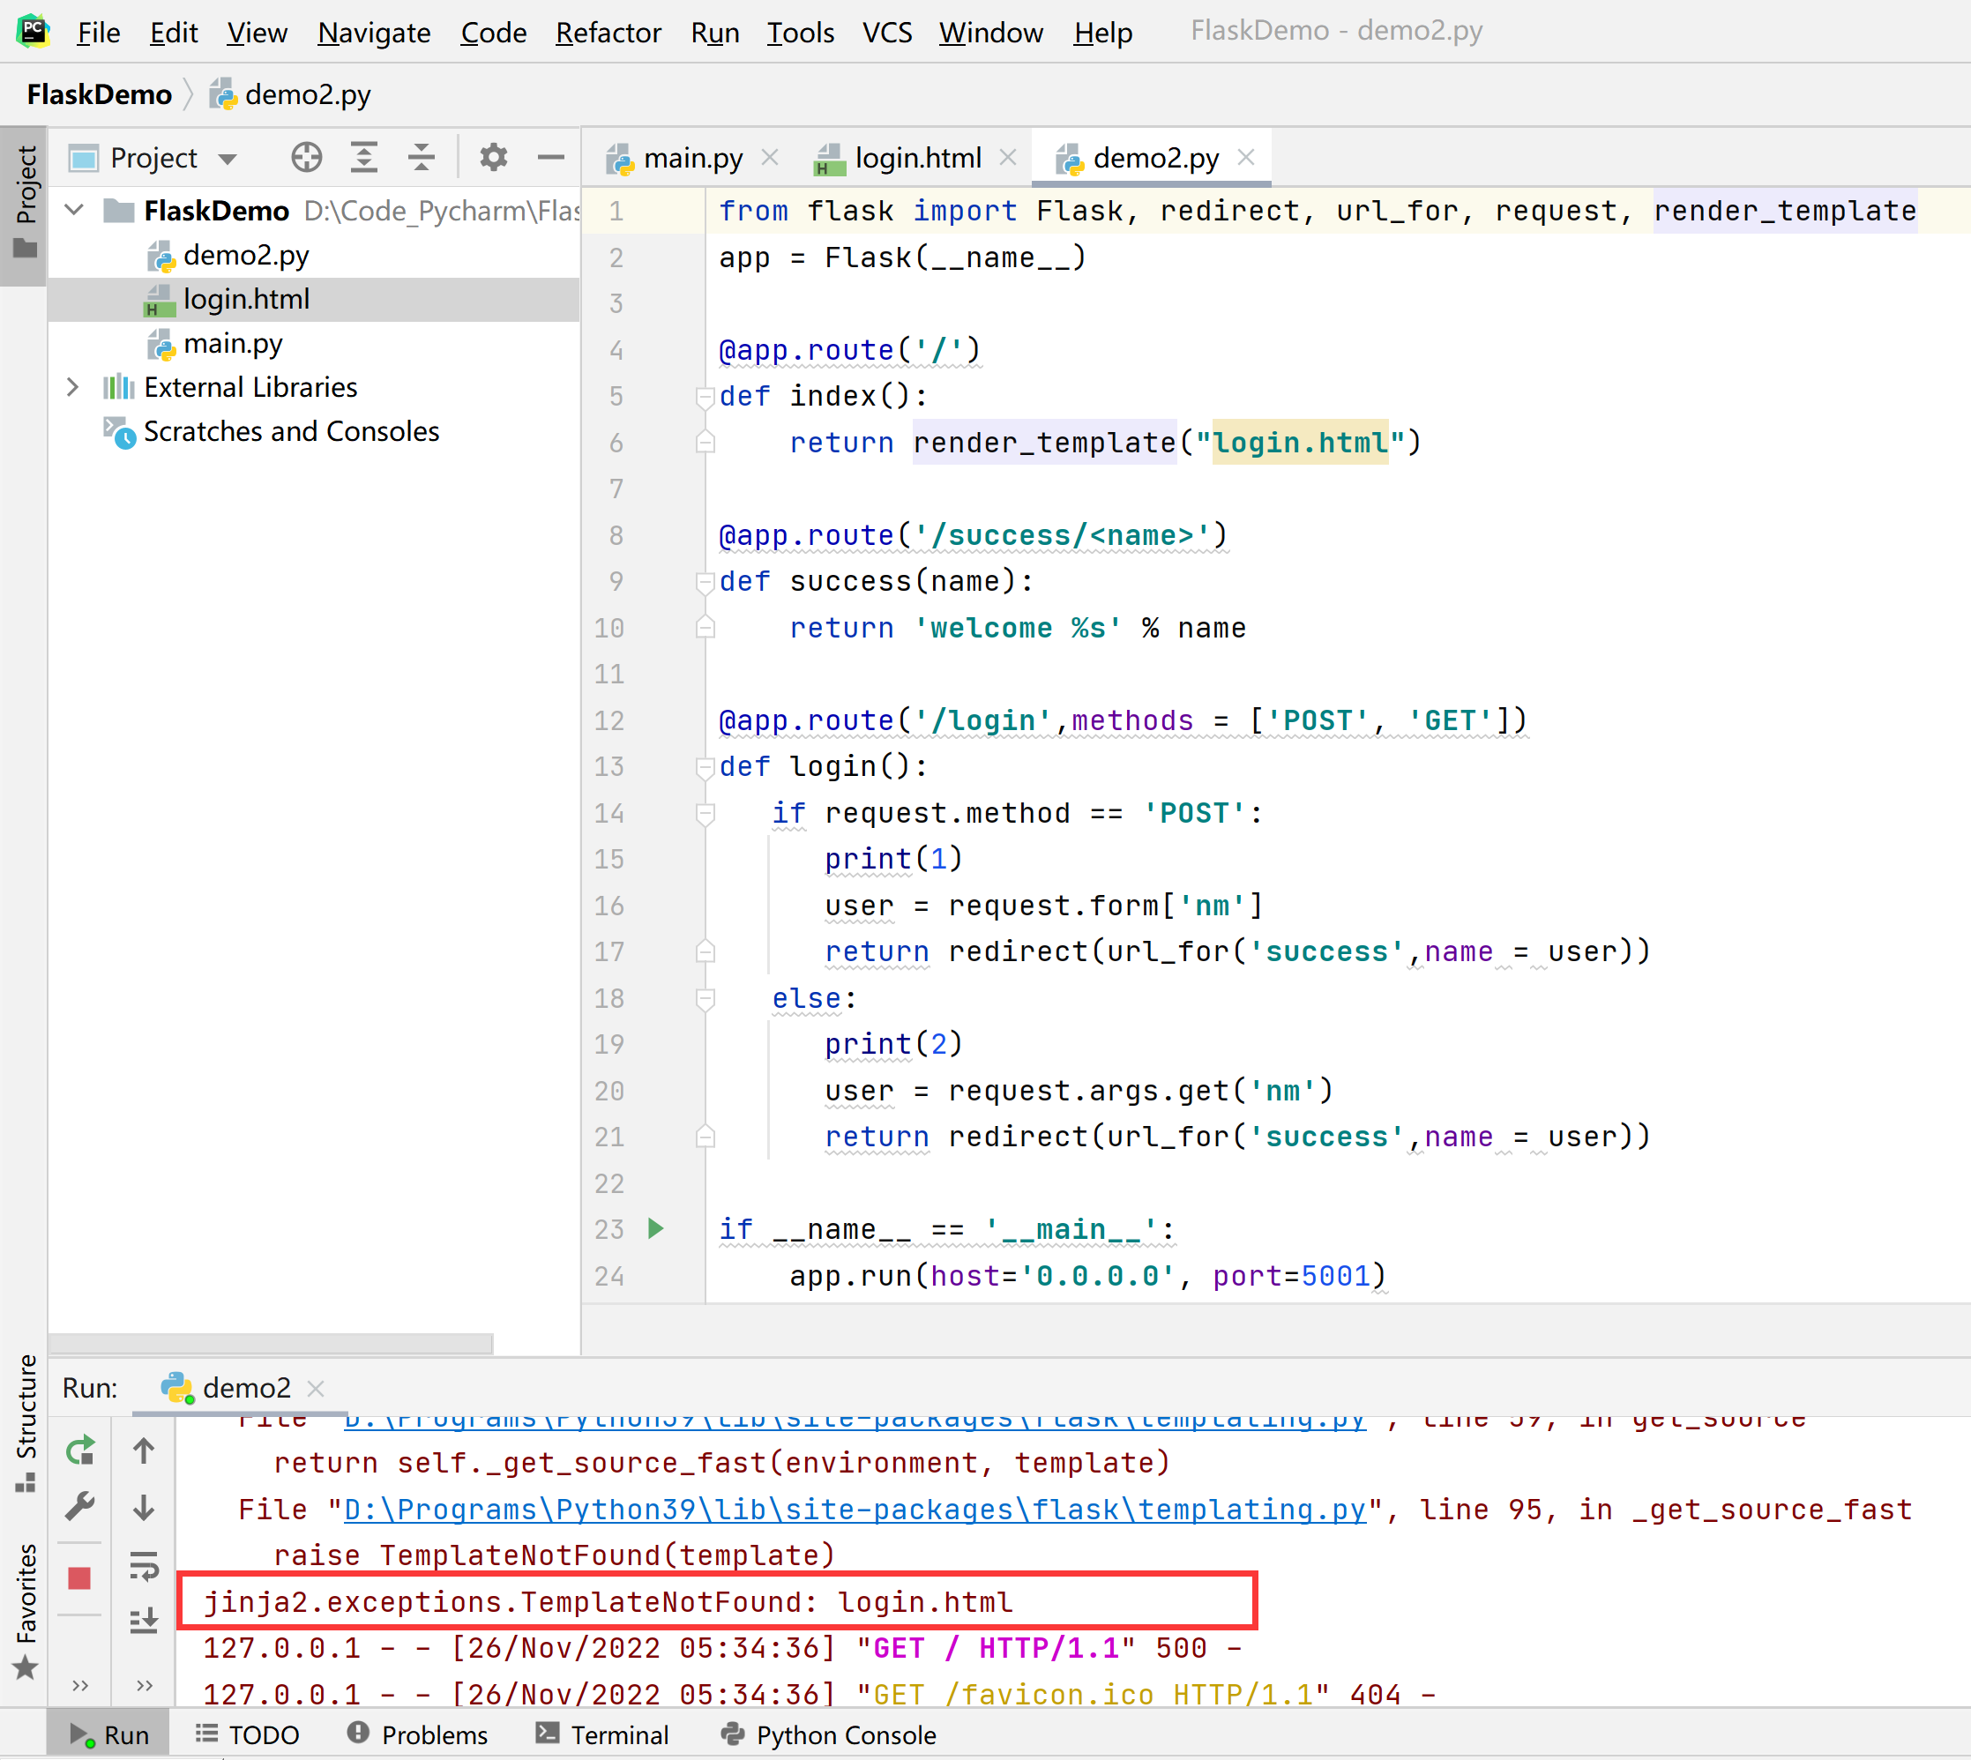Collapse the FlaskDemo project tree node
1971x1760 pixels.
(74, 210)
